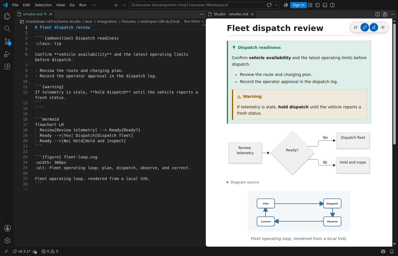Open Source Control view with 2 changes
398x256 pixels.
click(x=7, y=42)
